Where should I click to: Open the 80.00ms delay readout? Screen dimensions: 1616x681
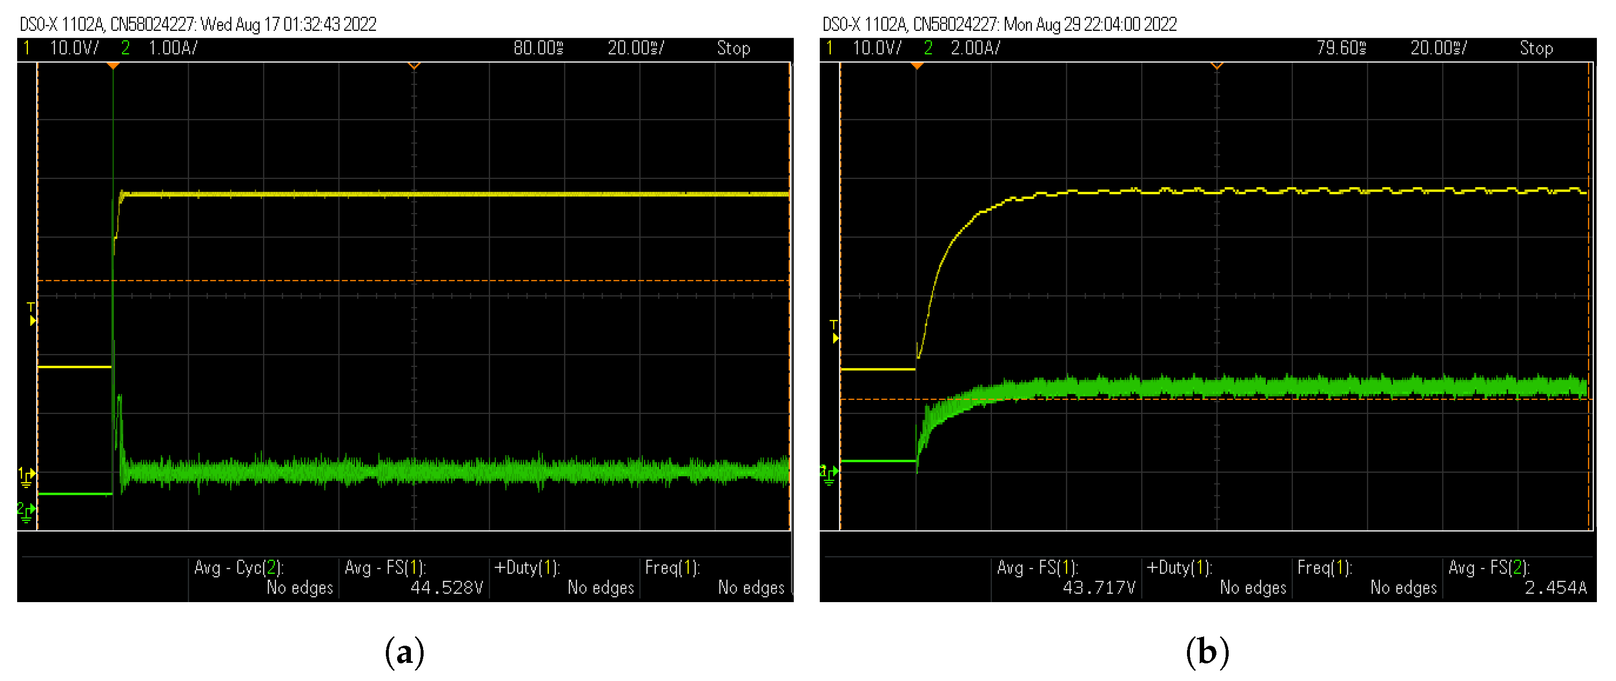click(x=538, y=49)
